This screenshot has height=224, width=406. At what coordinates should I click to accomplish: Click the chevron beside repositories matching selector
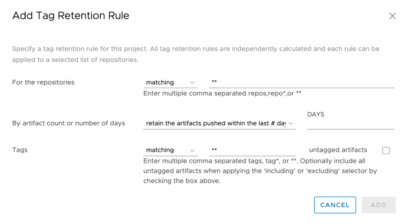(x=192, y=83)
